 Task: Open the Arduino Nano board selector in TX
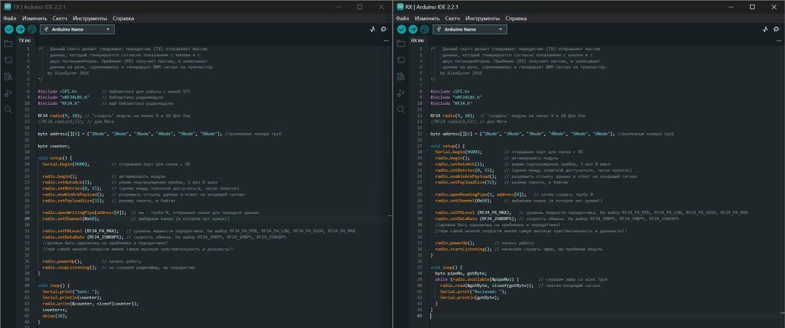tap(77, 29)
